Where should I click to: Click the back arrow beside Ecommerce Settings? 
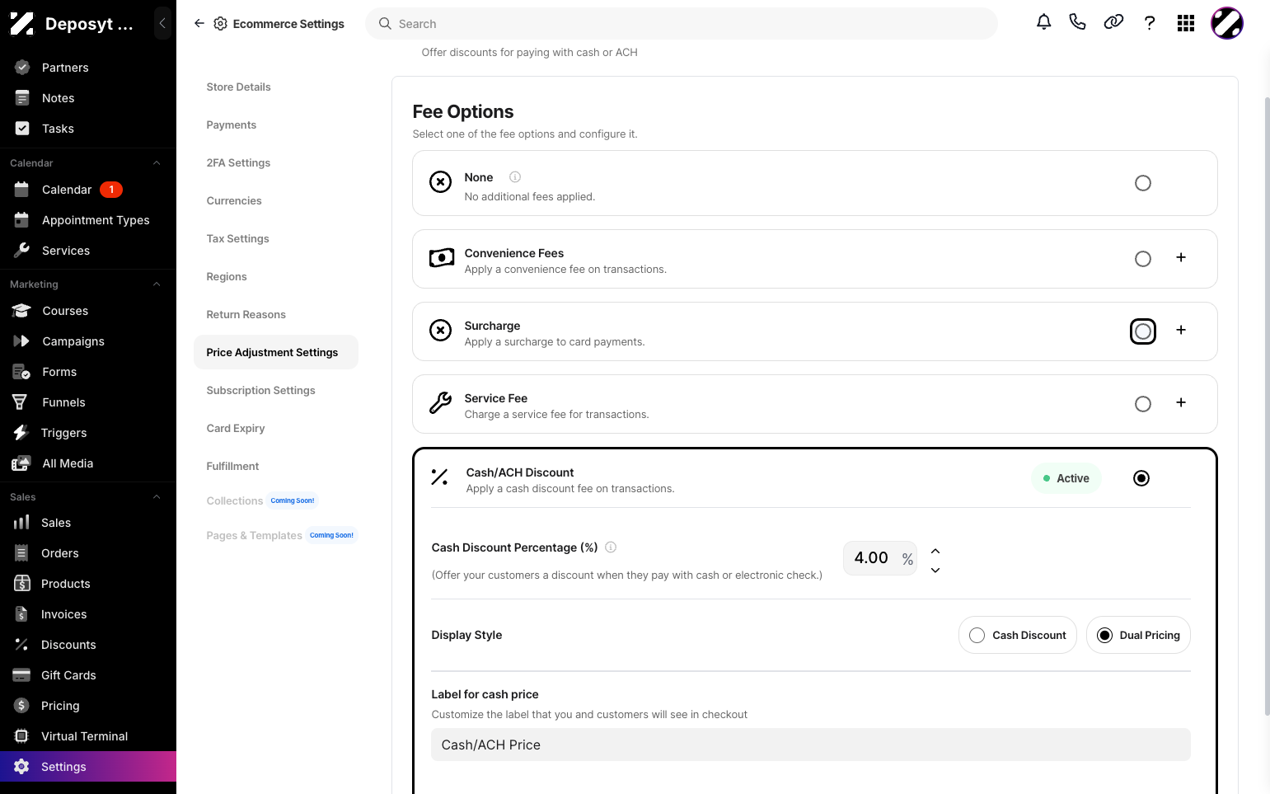199,23
